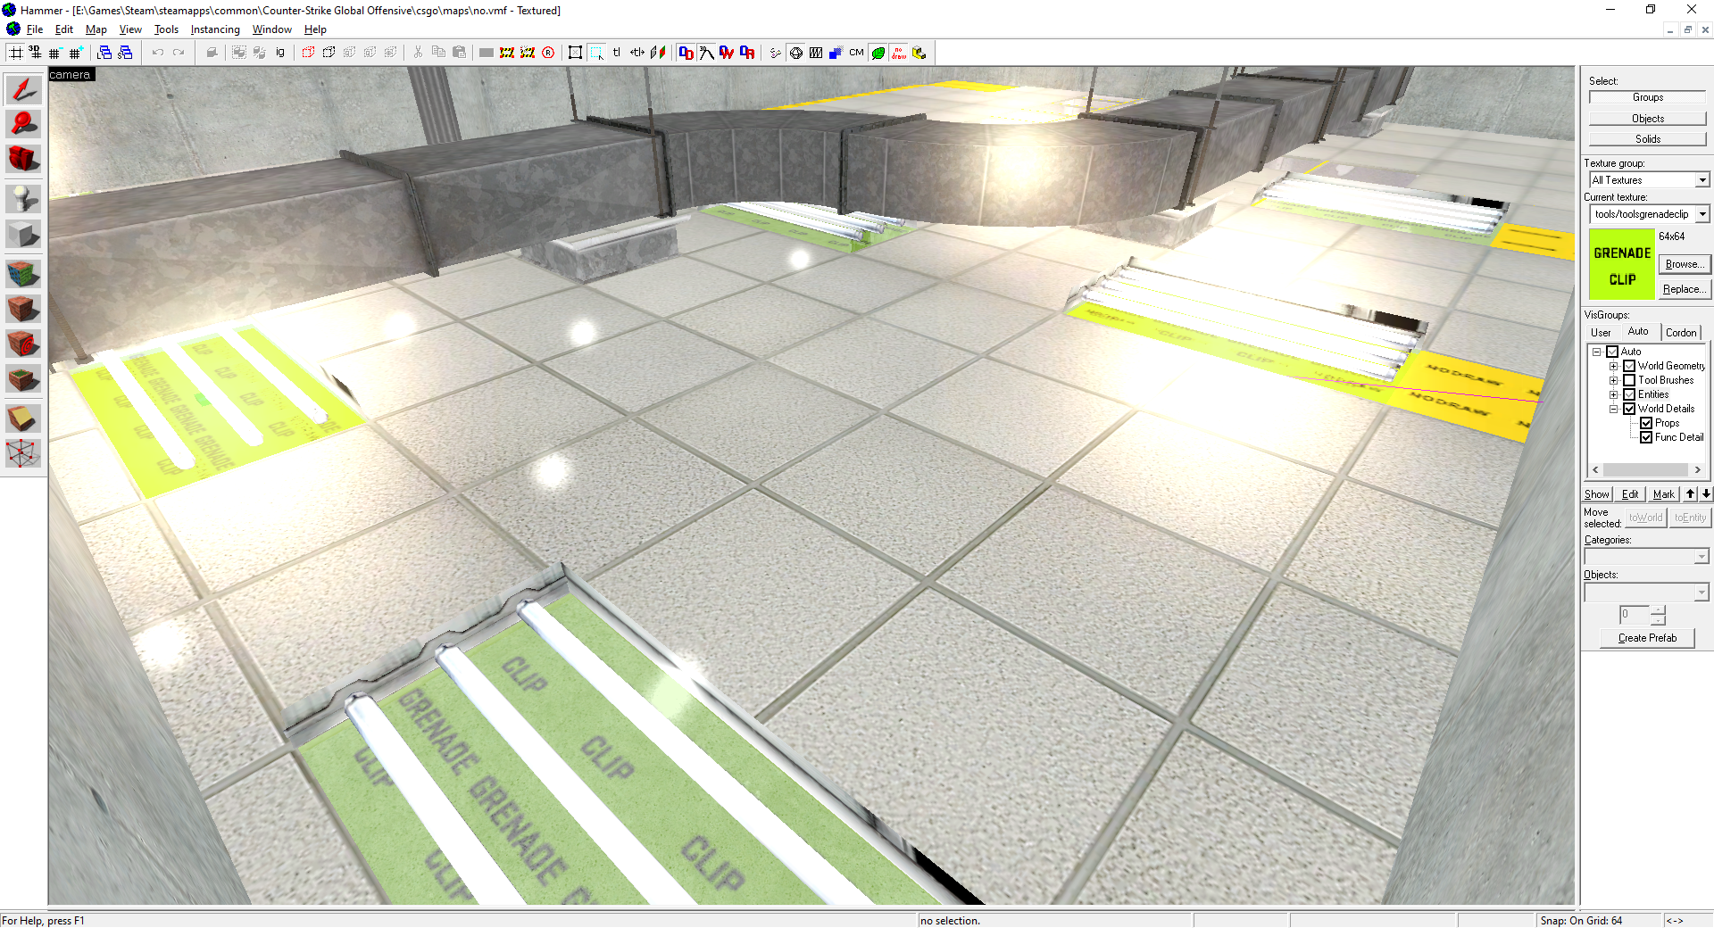Click the smaller grid size icon
Image resolution: width=1714 pixels, height=928 pixels.
click(x=55, y=53)
